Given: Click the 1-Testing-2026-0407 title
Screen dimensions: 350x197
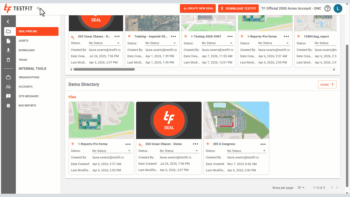Looking at the screenshot, I should (x=206, y=36).
